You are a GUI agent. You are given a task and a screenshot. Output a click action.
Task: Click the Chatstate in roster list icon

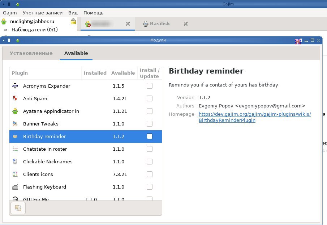(15, 149)
